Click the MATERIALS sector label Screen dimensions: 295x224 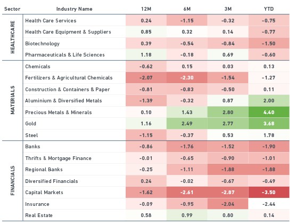(x=12, y=100)
